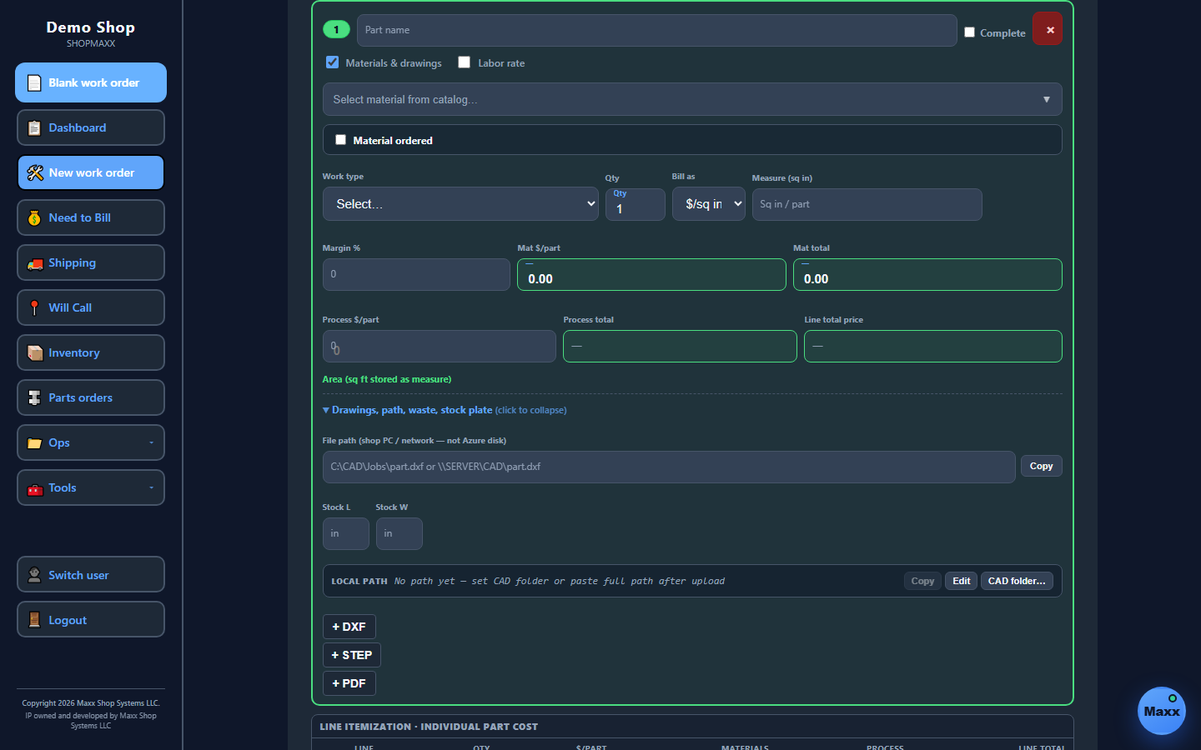1201x750 pixels.
Task: Click the Demo Shop title
Action: tap(91, 27)
